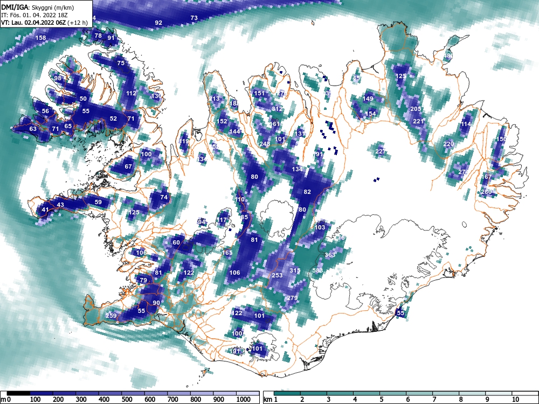Screen dimensions: 539x404
Task: Click the map value "152"
Action: [x=222, y=121]
